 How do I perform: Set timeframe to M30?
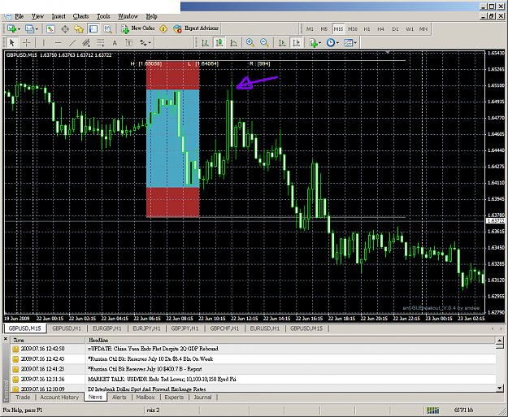[x=353, y=28]
